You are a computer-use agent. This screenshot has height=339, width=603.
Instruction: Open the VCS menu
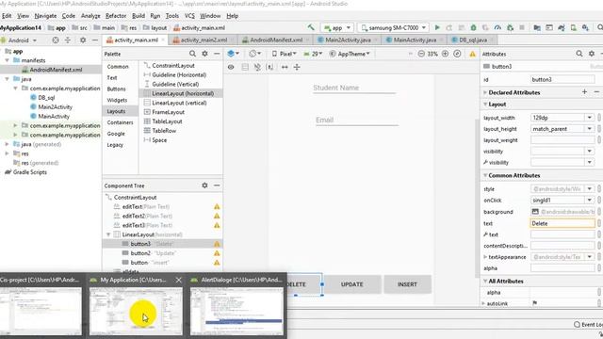click(x=189, y=16)
